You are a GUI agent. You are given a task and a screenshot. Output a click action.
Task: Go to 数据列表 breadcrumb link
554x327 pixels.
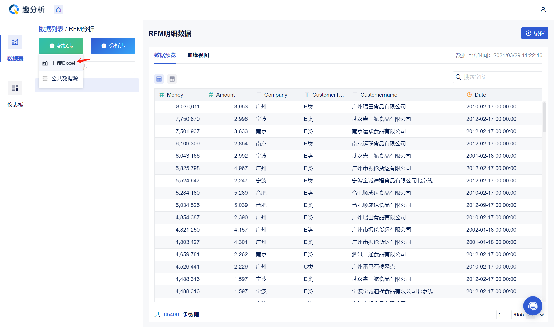pyautogui.click(x=51, y=29)
